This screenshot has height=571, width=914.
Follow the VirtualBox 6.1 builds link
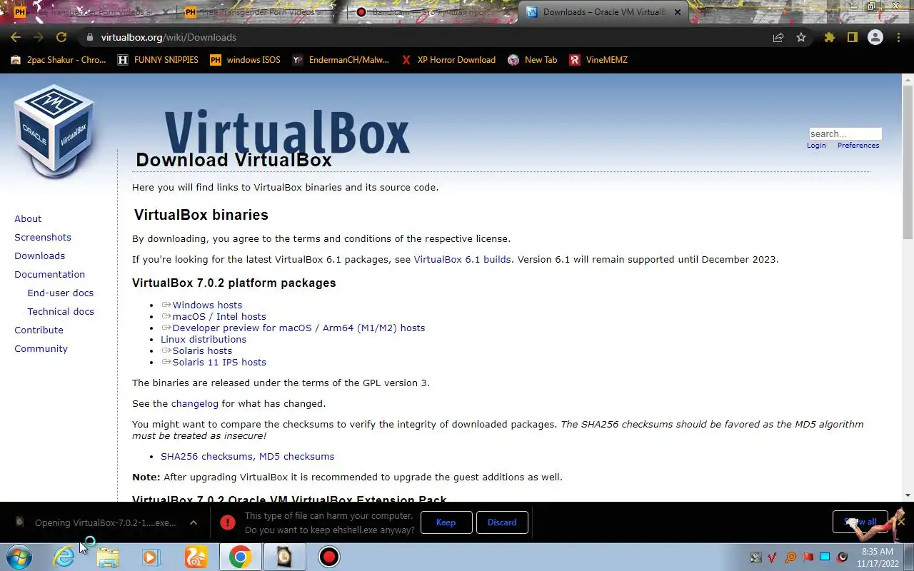462,259
